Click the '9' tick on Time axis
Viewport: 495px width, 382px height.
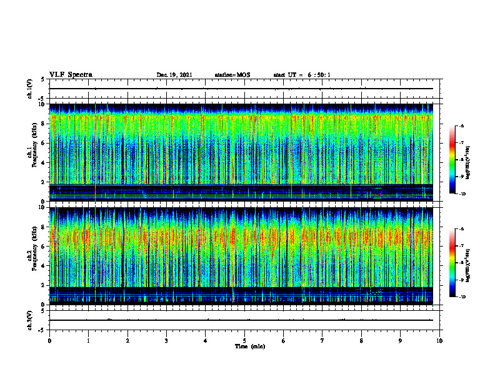coord(400,341)
